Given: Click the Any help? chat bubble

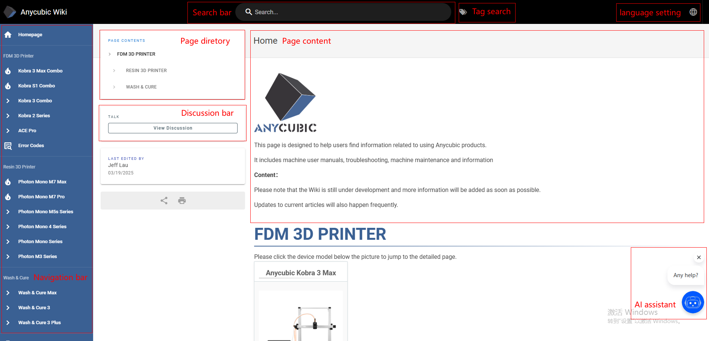Looking at the screenshot, I should 686,275.
